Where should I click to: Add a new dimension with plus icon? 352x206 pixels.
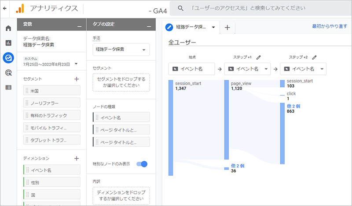(76, 158)
